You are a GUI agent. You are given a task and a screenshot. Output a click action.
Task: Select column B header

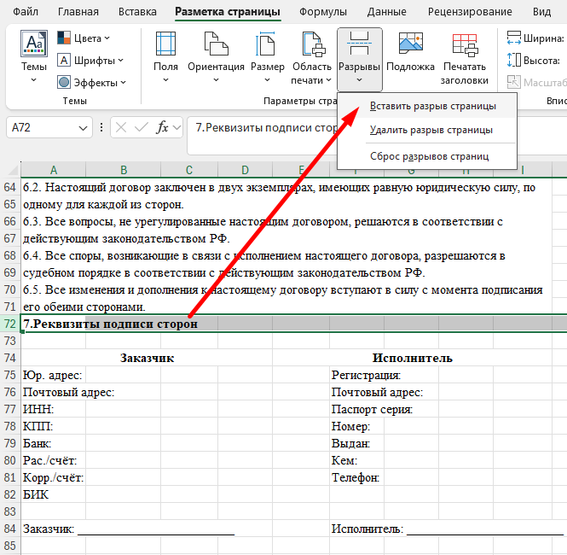124,170
